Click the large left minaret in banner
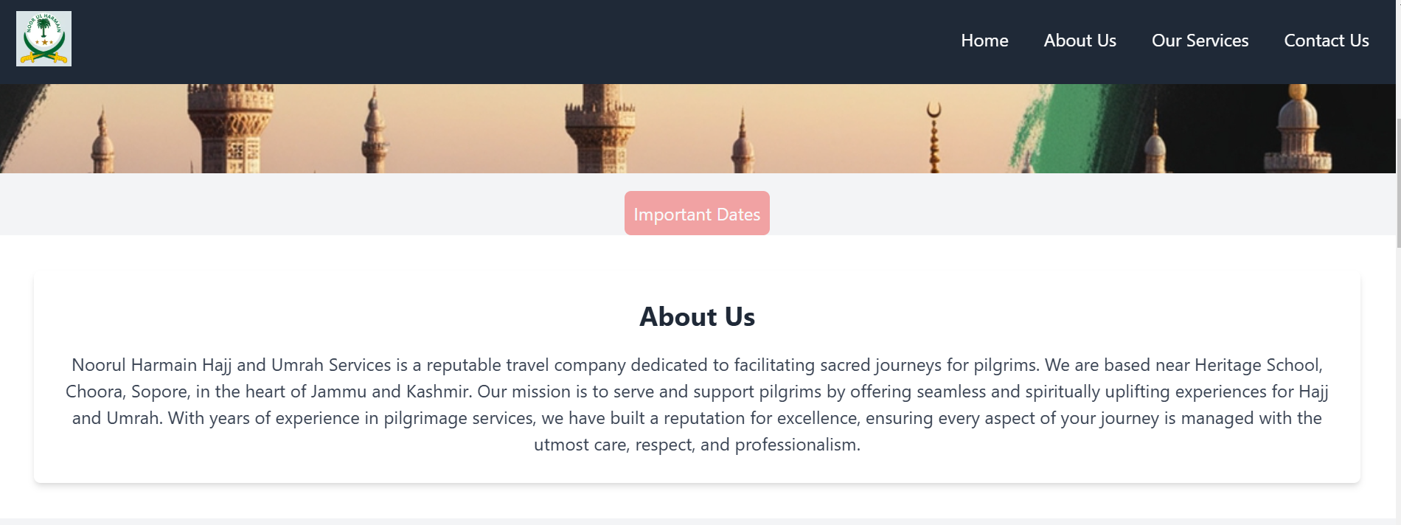The height and width of the screenshot is (525, 1401). (230, 129)
